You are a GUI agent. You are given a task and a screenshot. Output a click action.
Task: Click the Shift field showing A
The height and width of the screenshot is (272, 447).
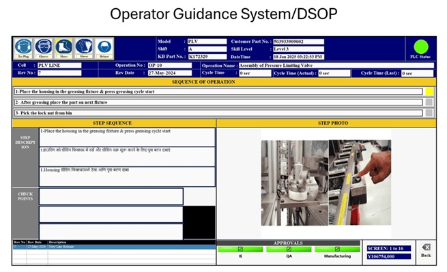[x=207, y=49]
